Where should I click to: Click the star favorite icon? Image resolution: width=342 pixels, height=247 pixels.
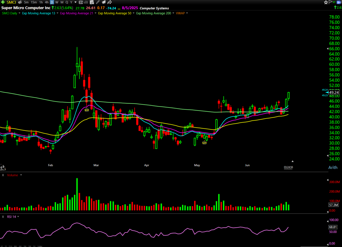click(326, 2)
